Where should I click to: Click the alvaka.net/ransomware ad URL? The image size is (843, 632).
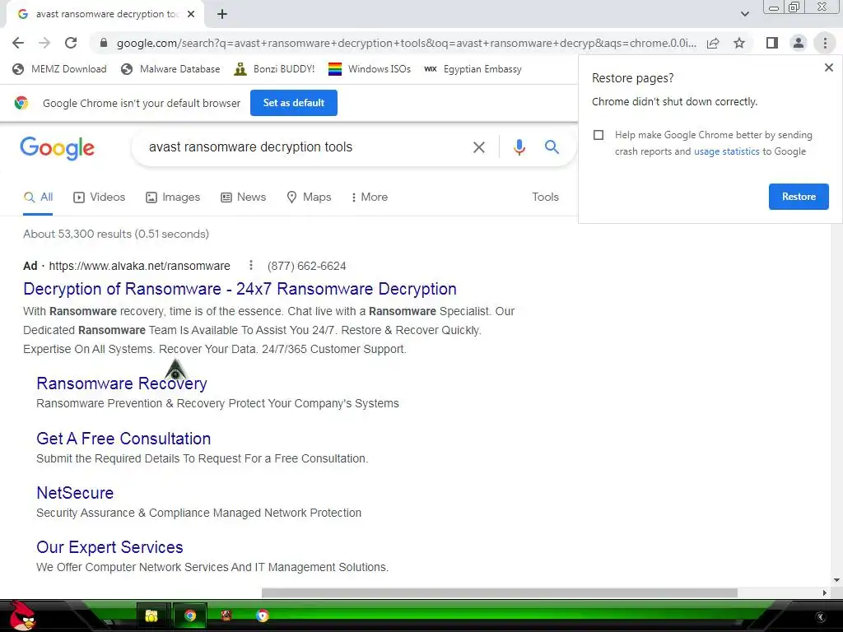(140, 266)
